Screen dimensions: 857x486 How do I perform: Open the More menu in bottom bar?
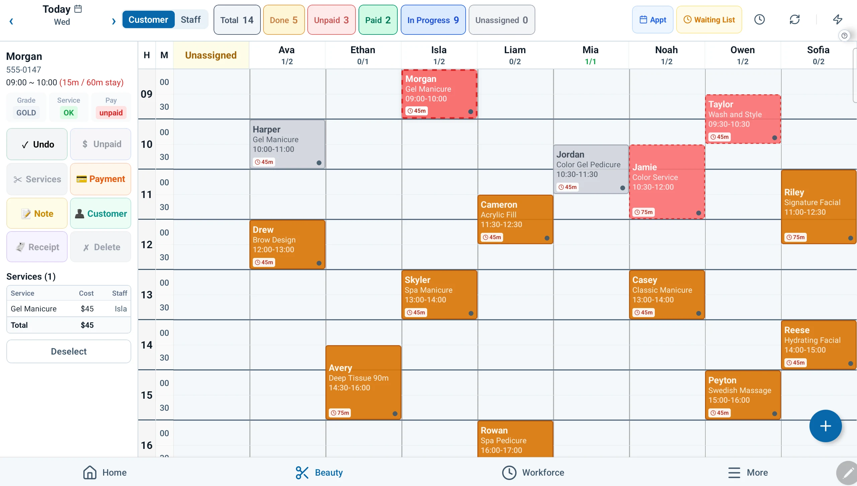click(x=748, y=472)
